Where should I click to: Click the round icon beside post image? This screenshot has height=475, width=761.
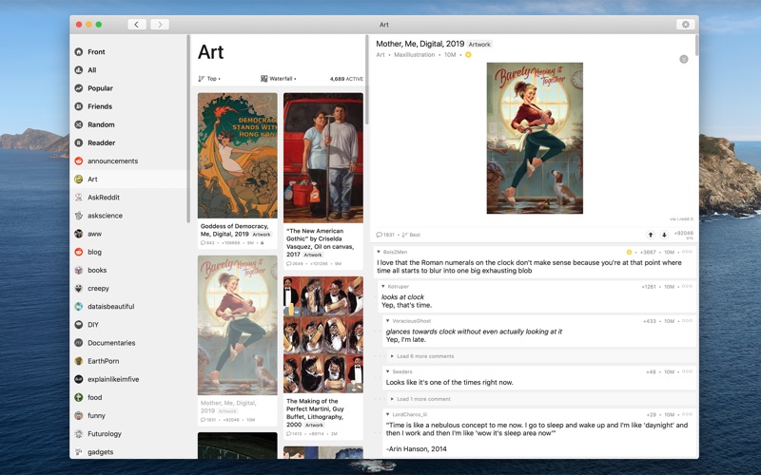[x=683, y=59]
